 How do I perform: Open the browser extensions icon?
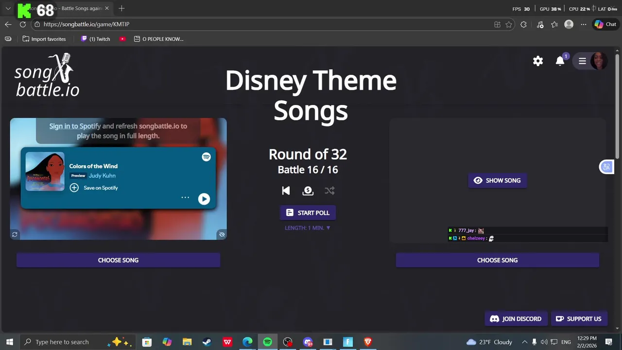[523, 24]
